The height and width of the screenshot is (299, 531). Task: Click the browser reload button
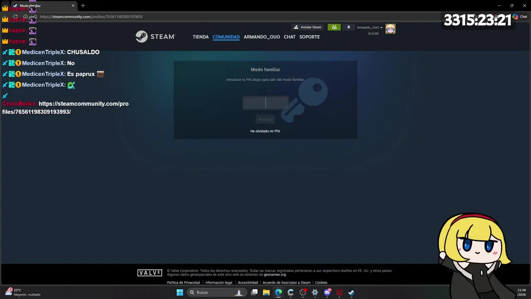15,17
